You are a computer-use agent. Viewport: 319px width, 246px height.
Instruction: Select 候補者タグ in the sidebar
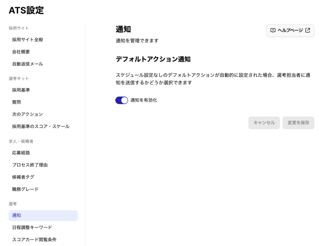[23, 177]
